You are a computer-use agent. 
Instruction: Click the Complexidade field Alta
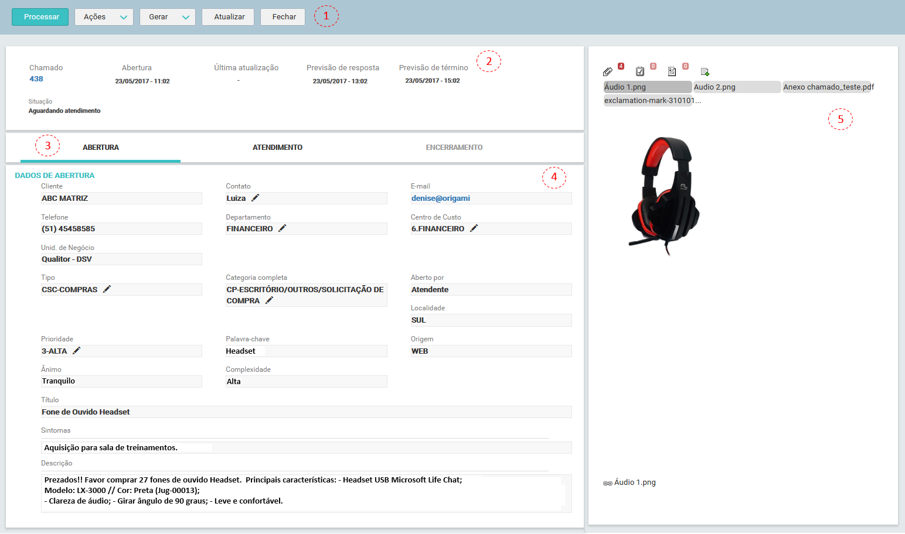coord(306,382)
